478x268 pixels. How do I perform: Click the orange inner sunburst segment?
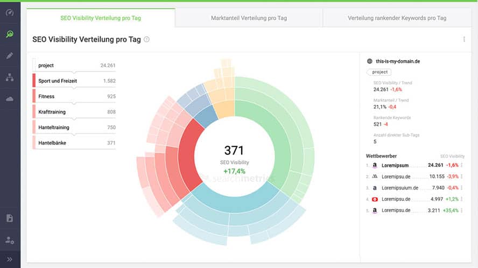[x=225, y=110]
